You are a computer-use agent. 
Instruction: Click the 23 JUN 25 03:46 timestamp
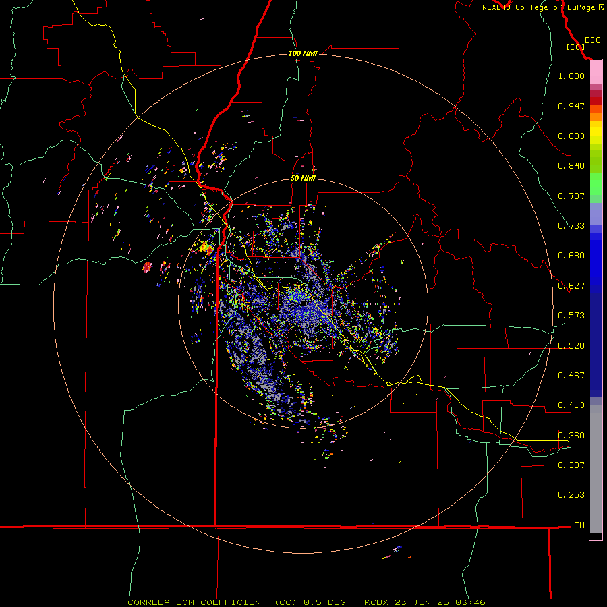pyautogui.click(x=440, y=602)
